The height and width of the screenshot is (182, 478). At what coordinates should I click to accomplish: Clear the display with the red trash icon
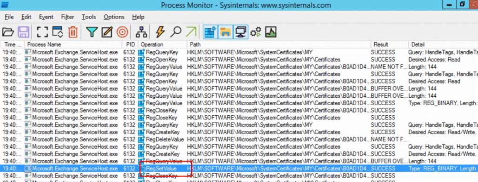tap(73, 31)
